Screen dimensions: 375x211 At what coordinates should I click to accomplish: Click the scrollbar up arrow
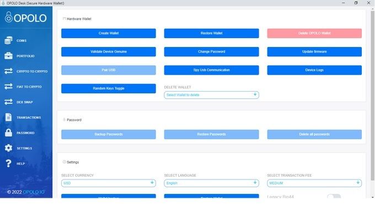(372, 9)
